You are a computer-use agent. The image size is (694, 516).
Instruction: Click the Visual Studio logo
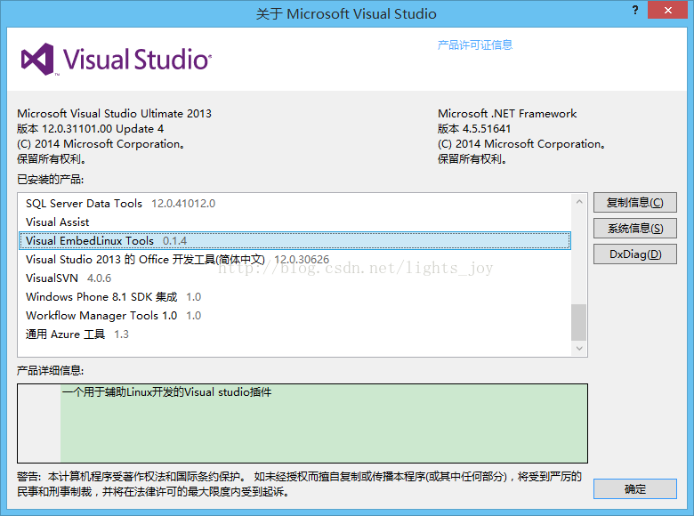point(117,60)
